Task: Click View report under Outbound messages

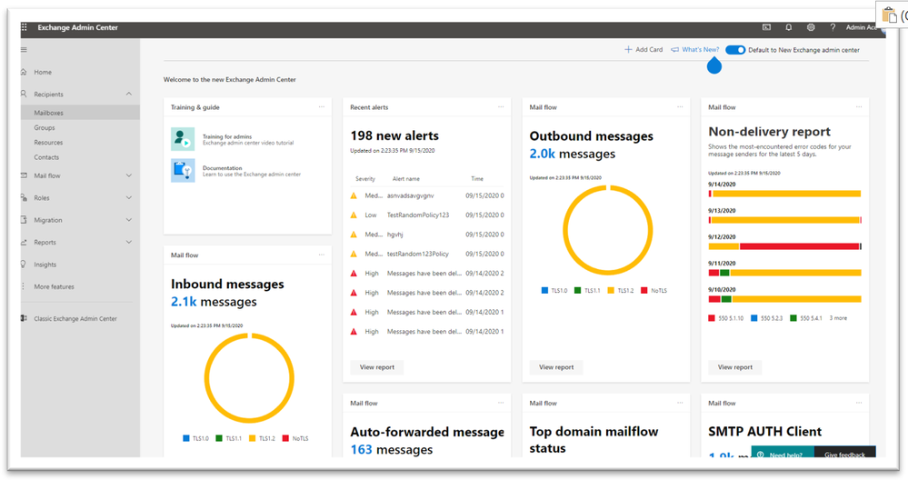Action: point(556,367)
